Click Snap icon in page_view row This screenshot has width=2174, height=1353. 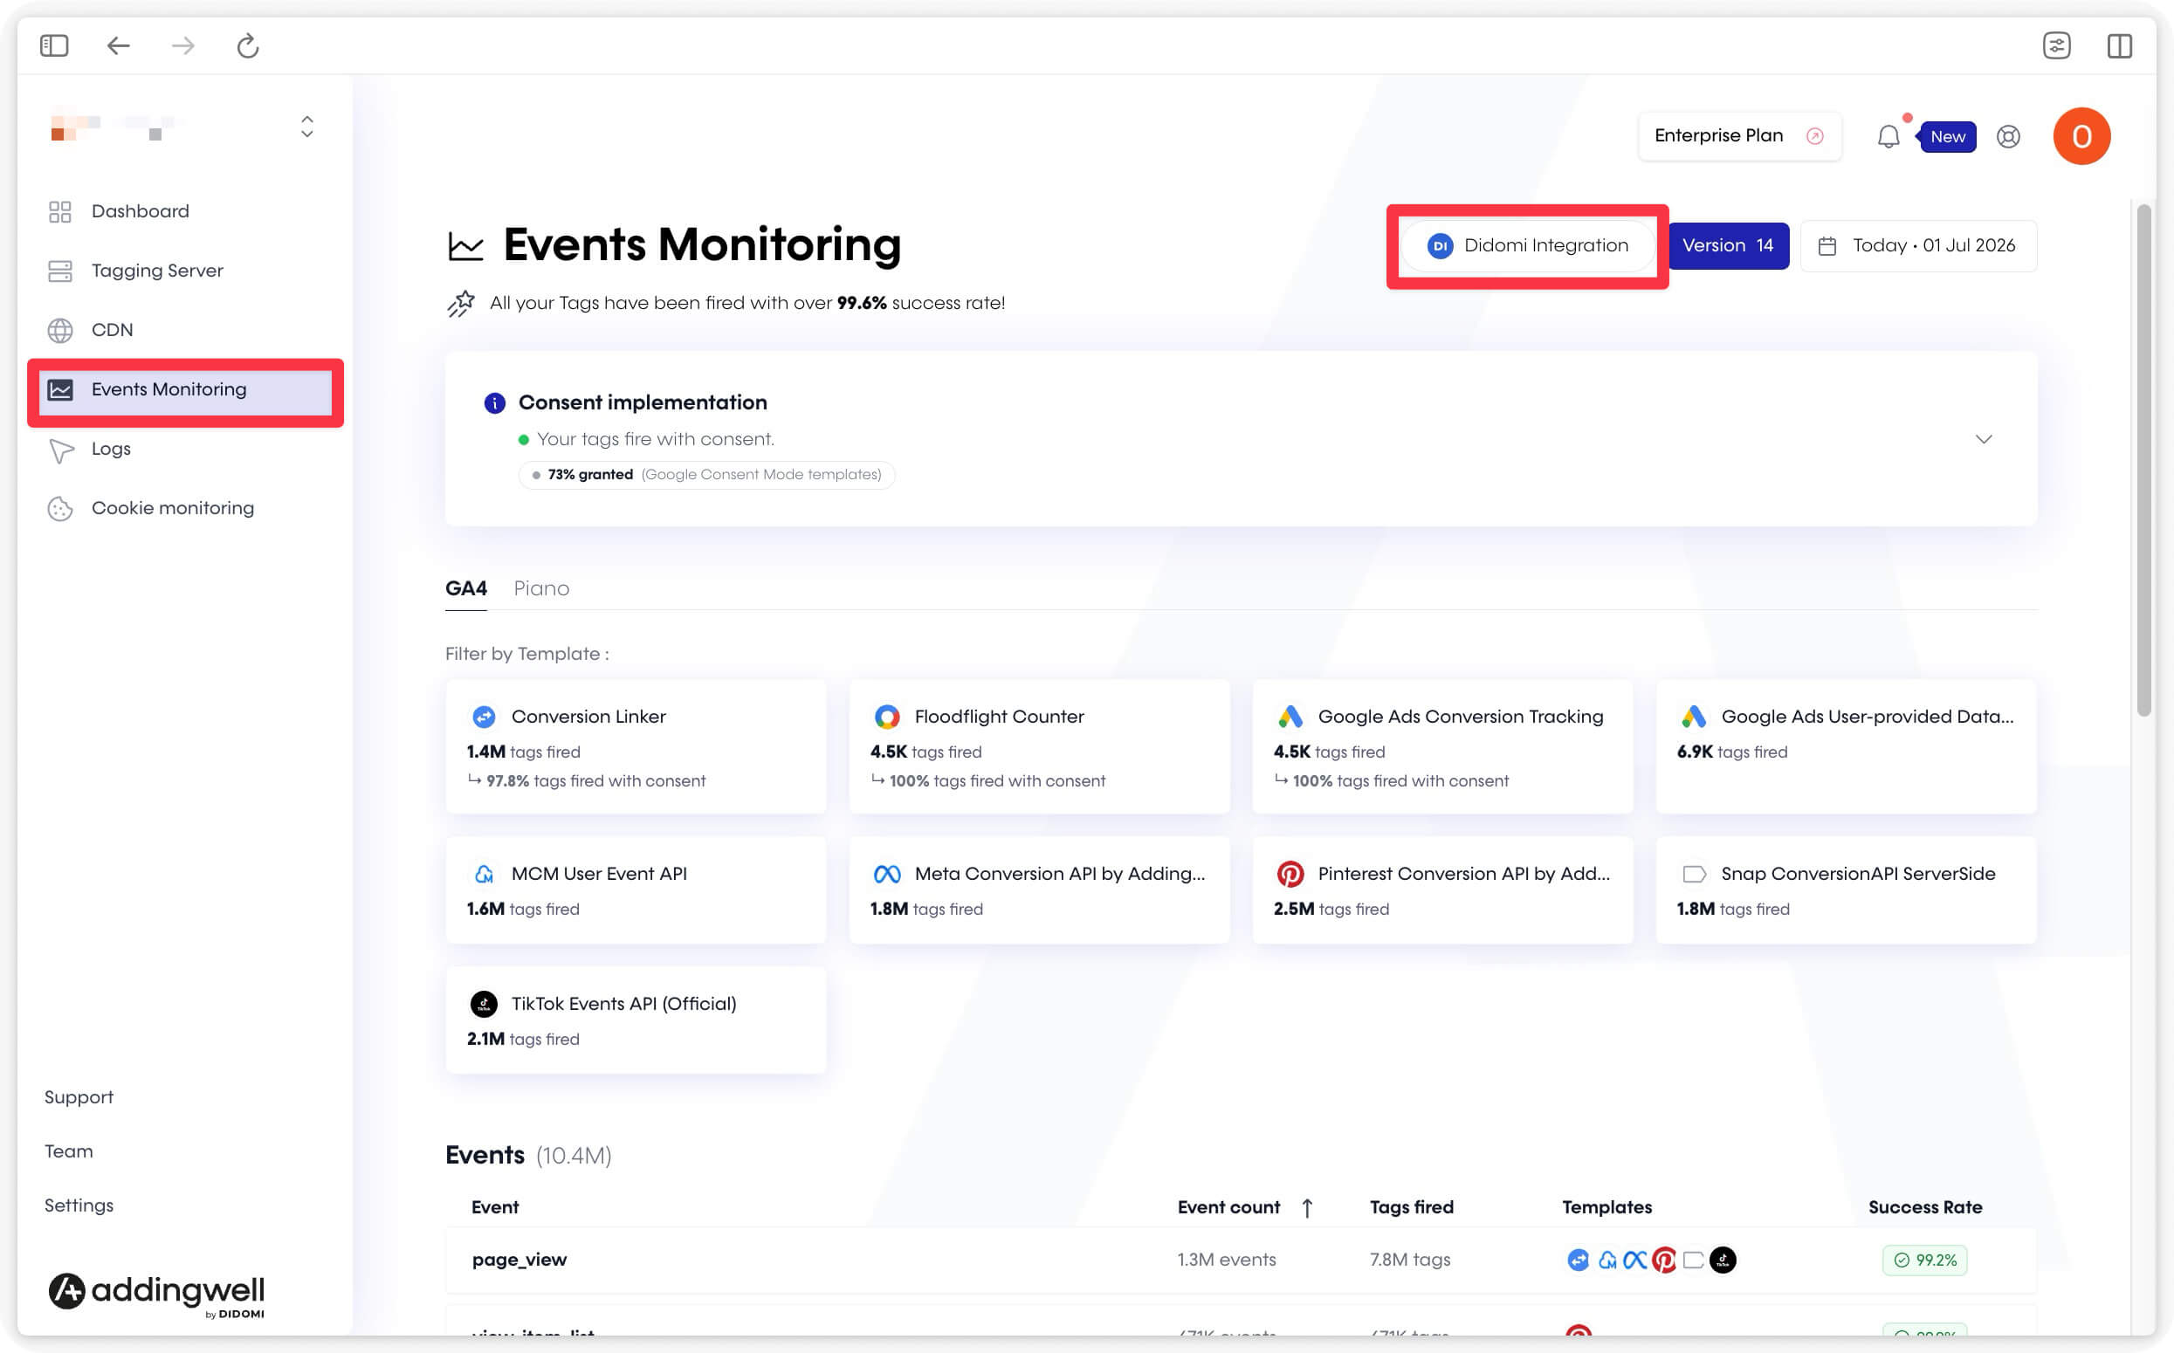[x=1694, y=1260]
